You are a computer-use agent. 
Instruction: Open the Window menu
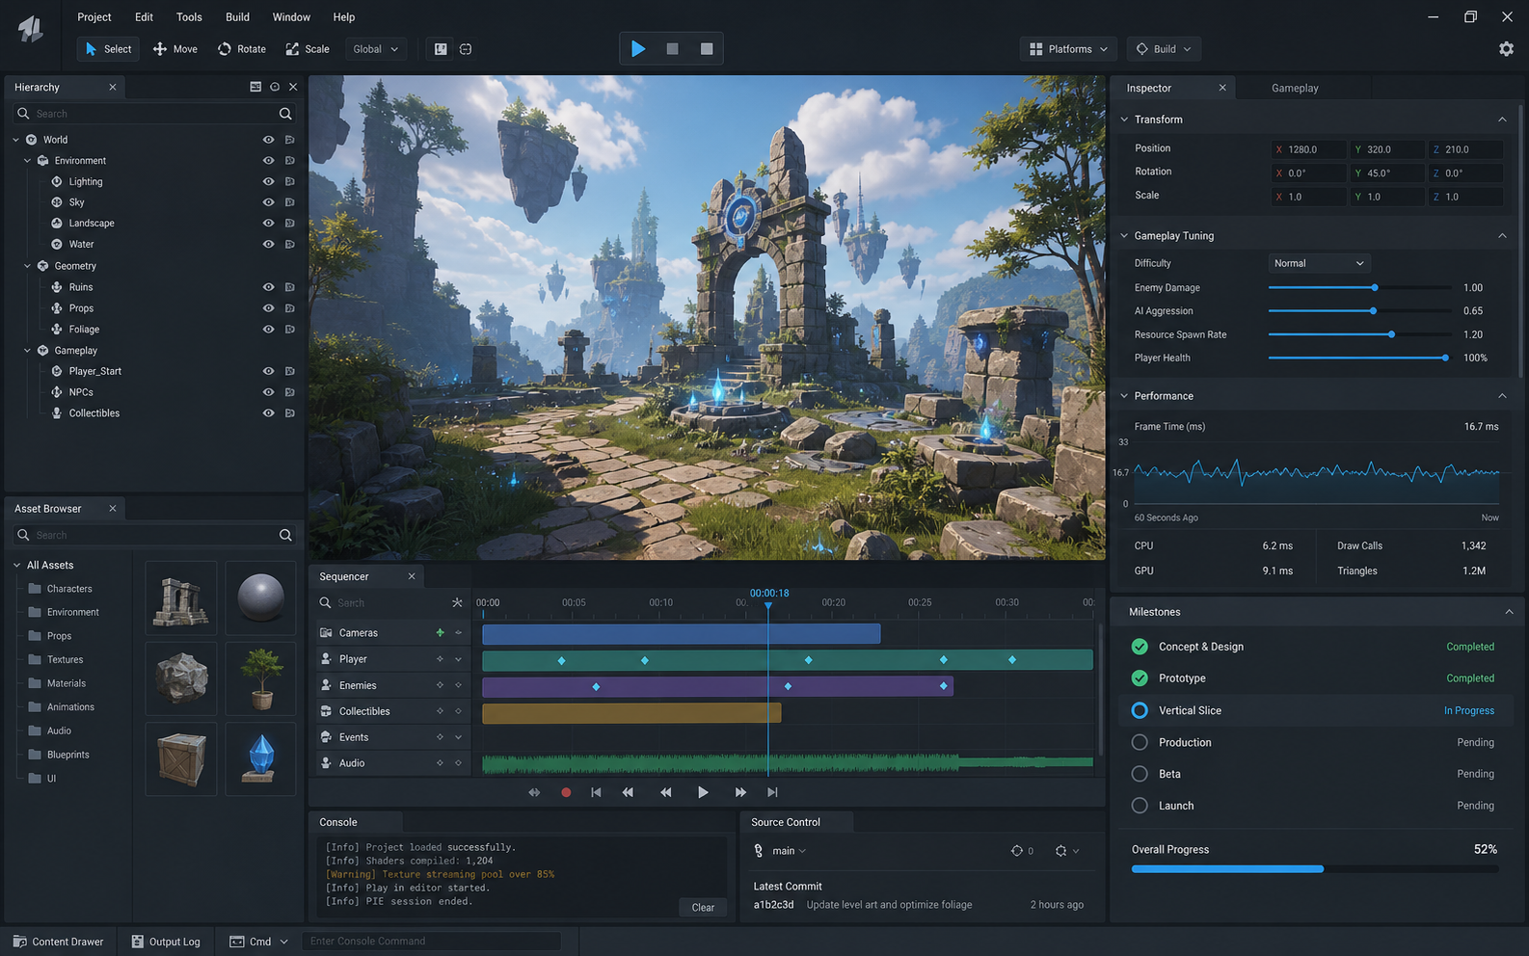tap(291, 17)
